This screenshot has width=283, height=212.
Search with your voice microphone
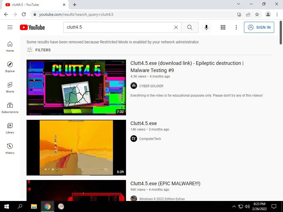click(206, 27)
